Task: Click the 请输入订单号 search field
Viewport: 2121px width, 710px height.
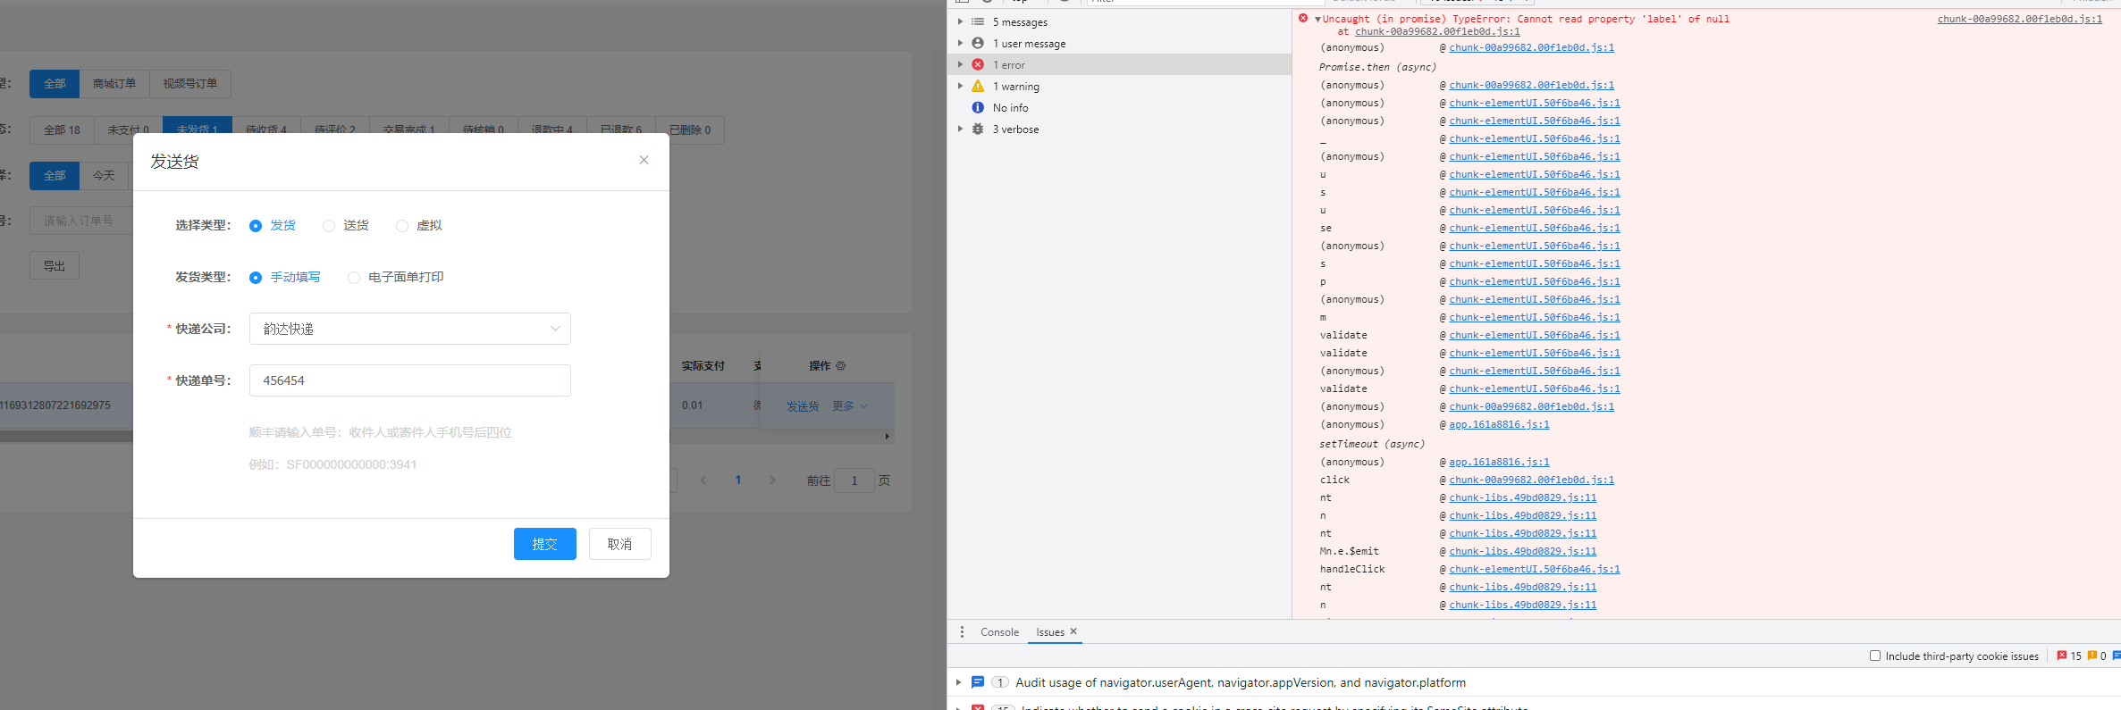Action: coord(81,220)
